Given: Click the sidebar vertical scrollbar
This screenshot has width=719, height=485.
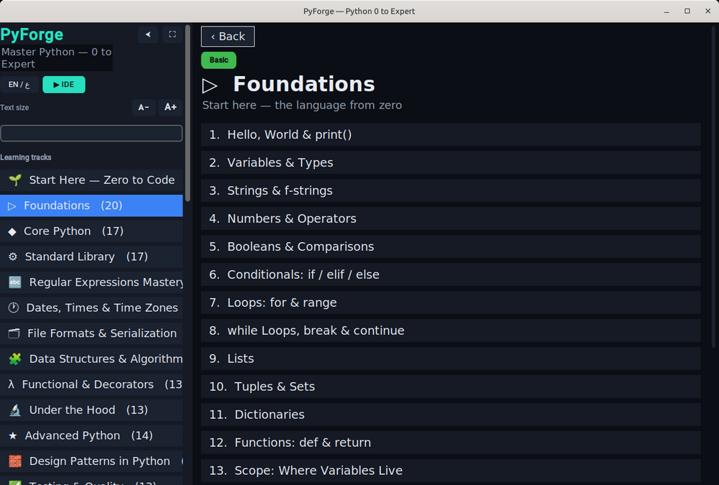Looking at the screenshot, I should click(x=188, y=113).
